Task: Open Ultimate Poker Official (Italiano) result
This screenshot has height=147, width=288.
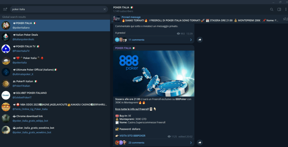Action: [55, 72]
